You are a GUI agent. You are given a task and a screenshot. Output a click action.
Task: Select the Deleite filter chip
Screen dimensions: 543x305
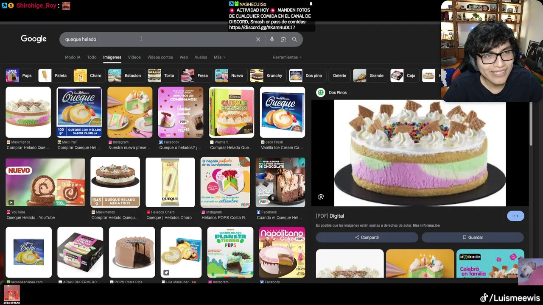pos(339,75)
